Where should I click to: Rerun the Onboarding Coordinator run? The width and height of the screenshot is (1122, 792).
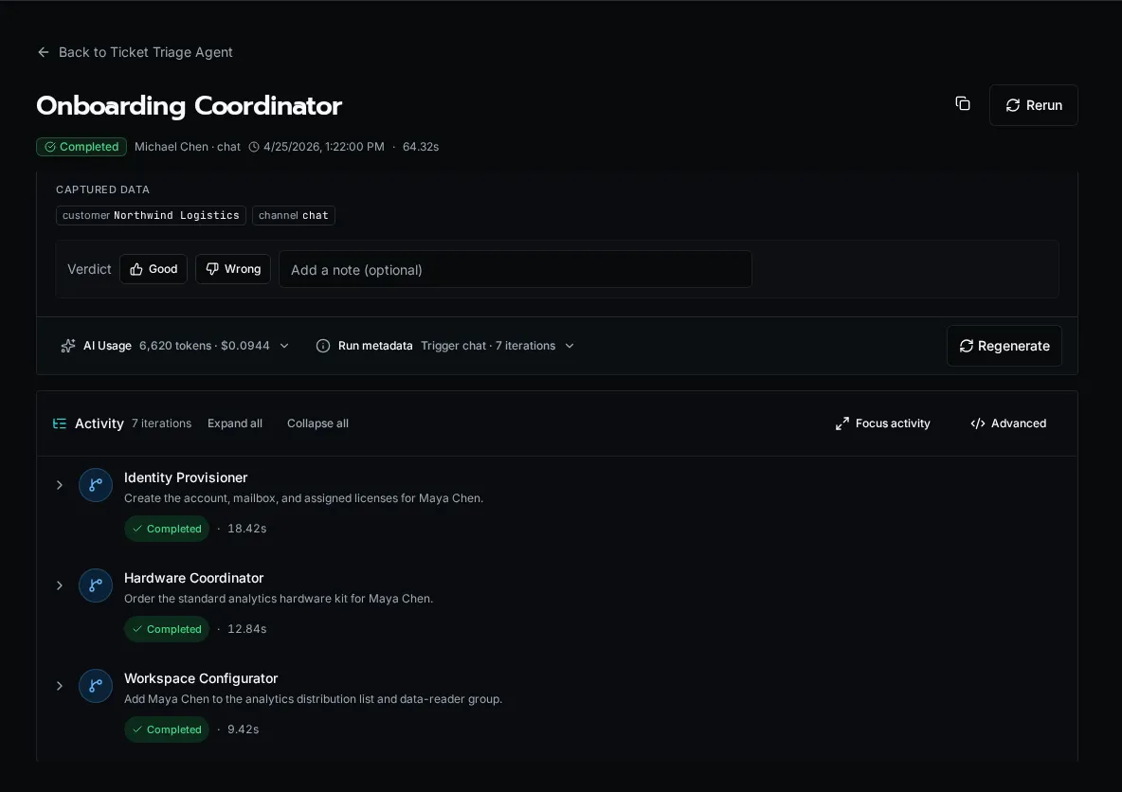[1033, 105]
